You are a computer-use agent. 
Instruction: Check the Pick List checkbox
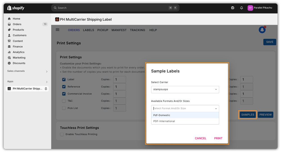64,108
